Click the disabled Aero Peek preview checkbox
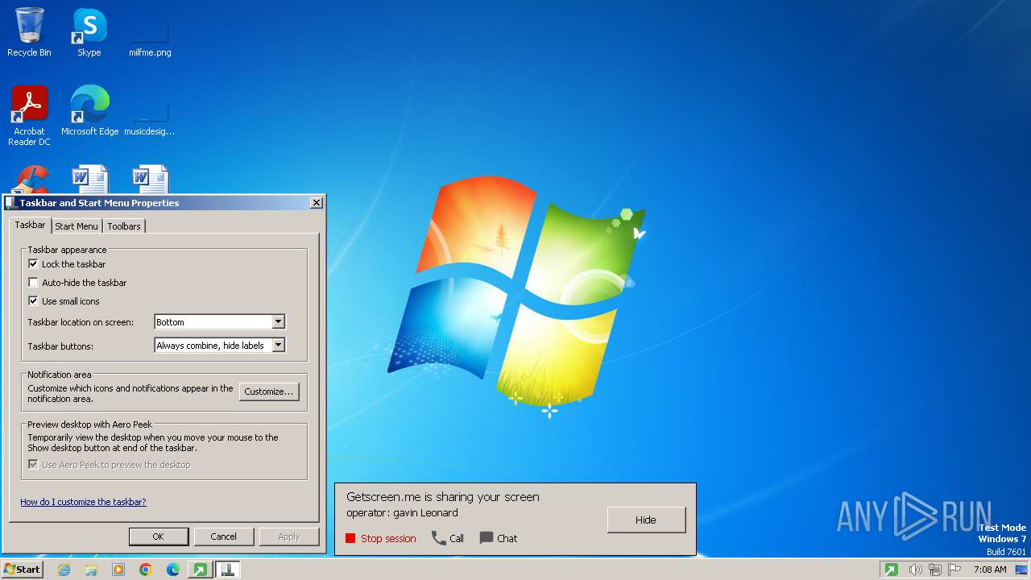The width and height of the screenshot is (1031, 580). click(x=33, y=465)
